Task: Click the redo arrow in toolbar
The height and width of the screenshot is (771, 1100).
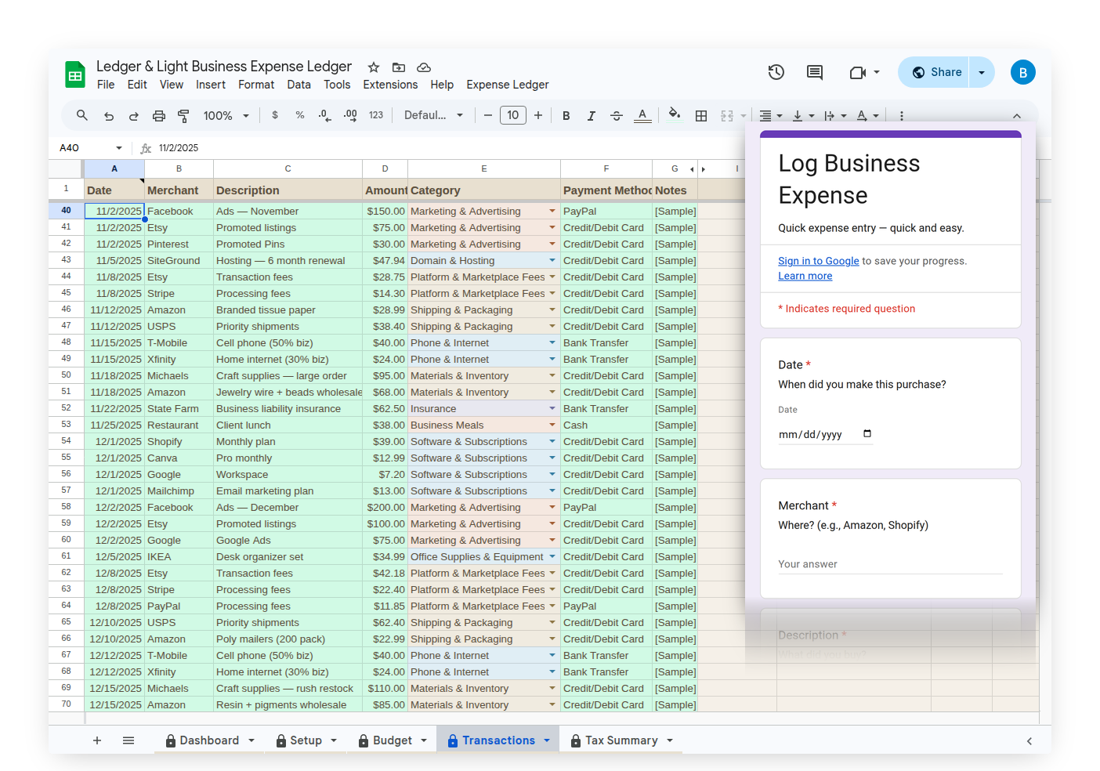Action: coord(134,116)
